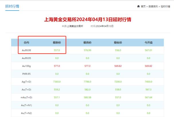This screenshot has height=117, width=174.
Task: Click the 今开盘 column header
Action: 148,43
